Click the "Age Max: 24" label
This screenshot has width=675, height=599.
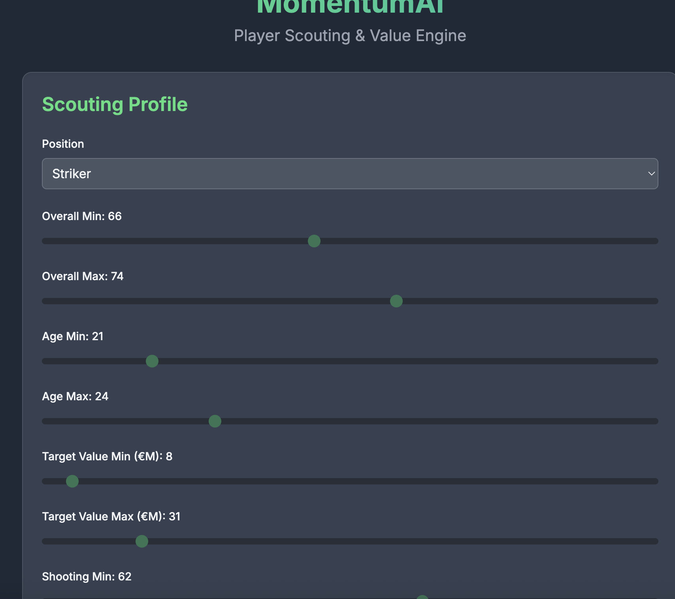(75, 397)
